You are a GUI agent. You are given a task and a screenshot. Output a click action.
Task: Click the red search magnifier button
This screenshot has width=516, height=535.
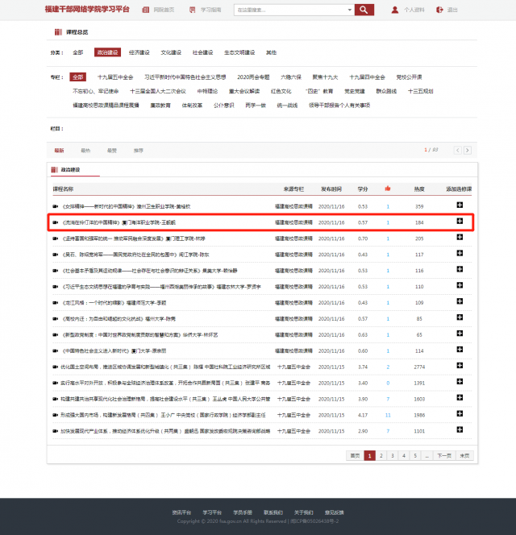pyautogui.click(x=364, y=10)
